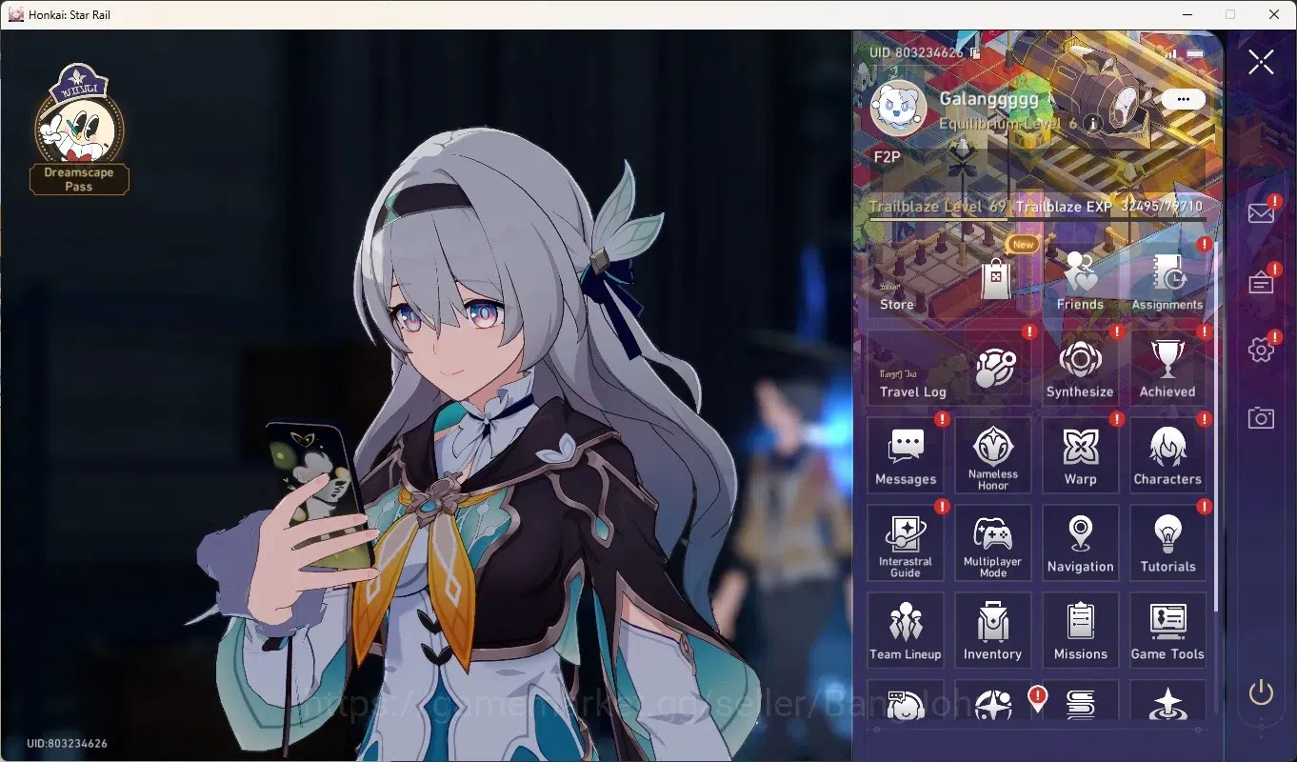The image size is (1297, 762).
Task: Close the Honkai: Star Rail window
Action: click(x=1274, y=14)
